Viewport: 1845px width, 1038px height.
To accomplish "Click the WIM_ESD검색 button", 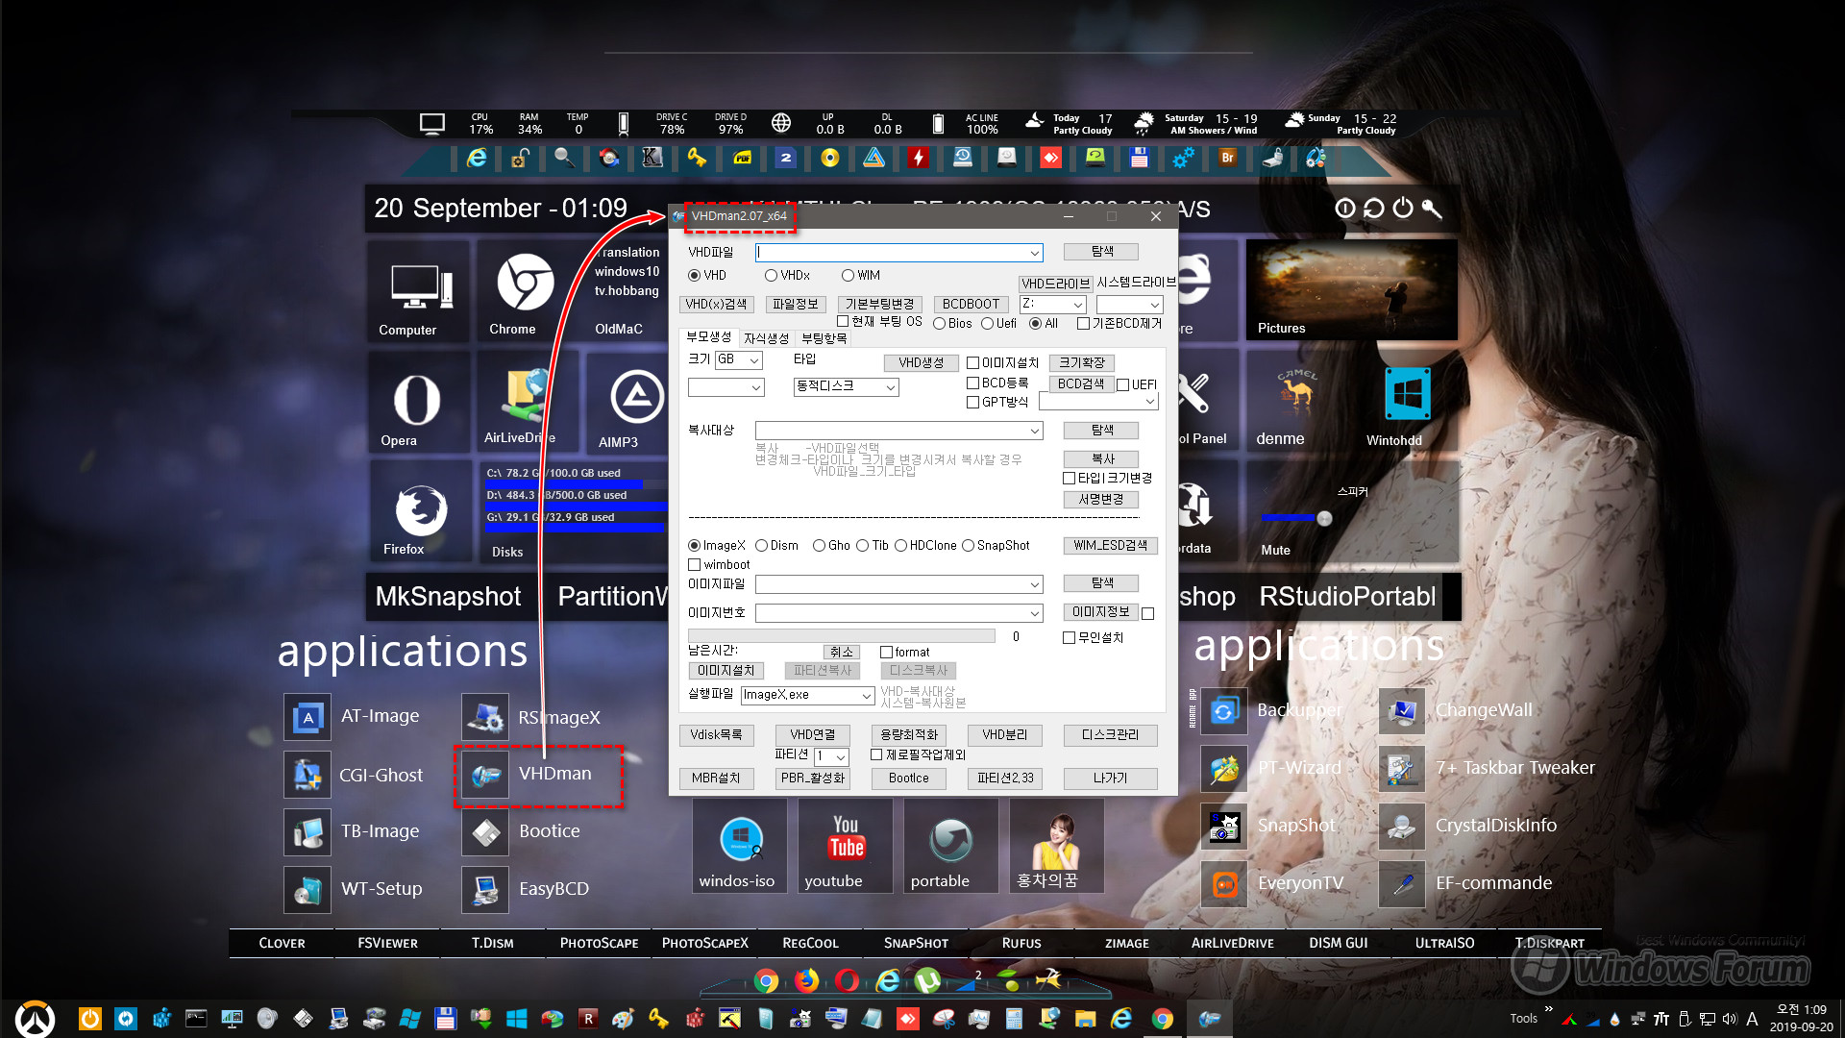I will pos(1110,546).
